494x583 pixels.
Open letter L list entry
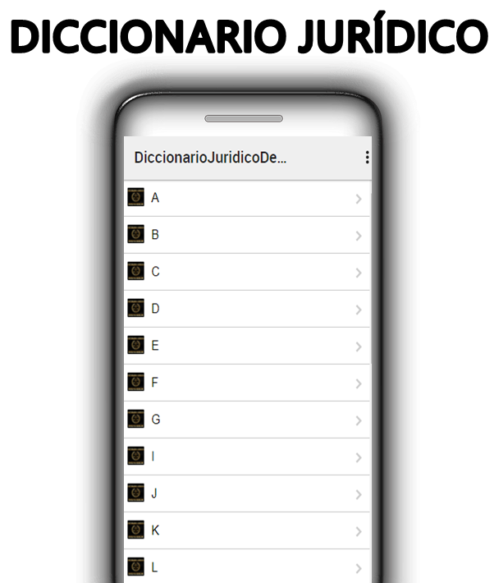coord(247,567)
